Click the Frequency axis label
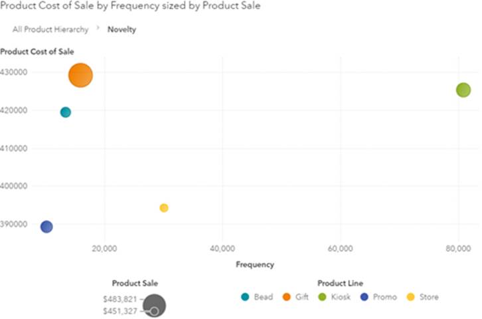482x319 pixels. 255,264
